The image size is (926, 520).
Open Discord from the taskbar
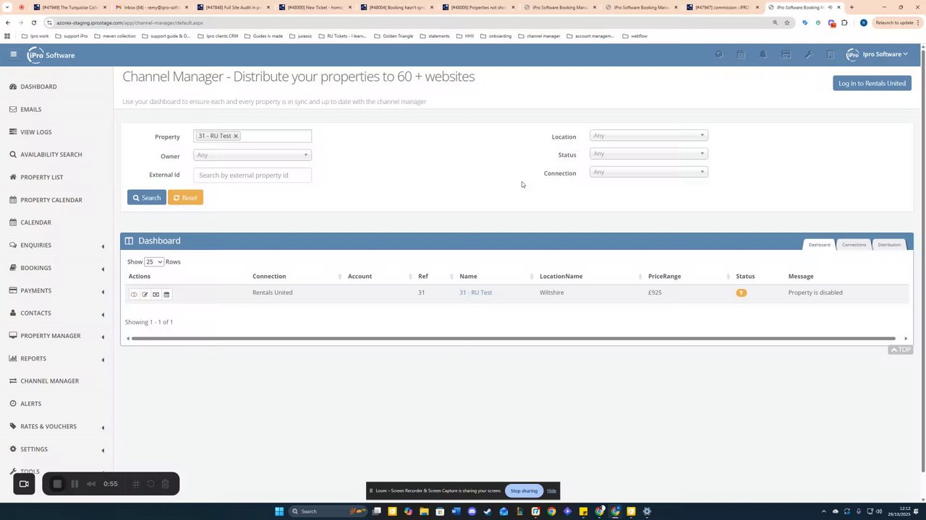tap(472, 511)
